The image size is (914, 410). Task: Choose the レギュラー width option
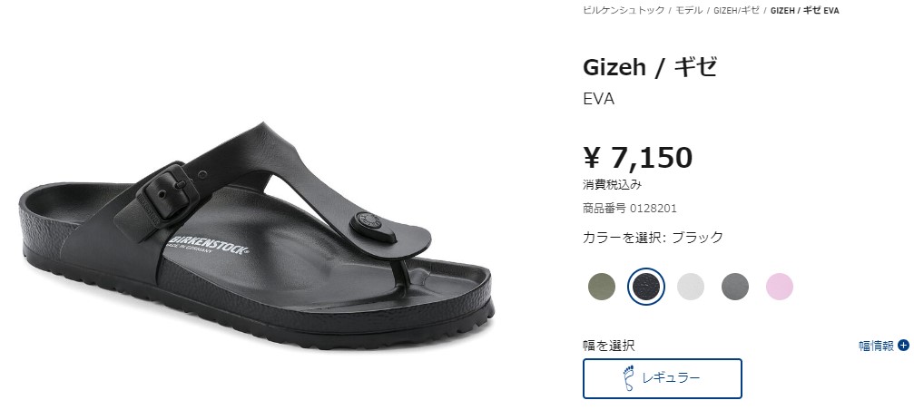[x=663, y=378]
